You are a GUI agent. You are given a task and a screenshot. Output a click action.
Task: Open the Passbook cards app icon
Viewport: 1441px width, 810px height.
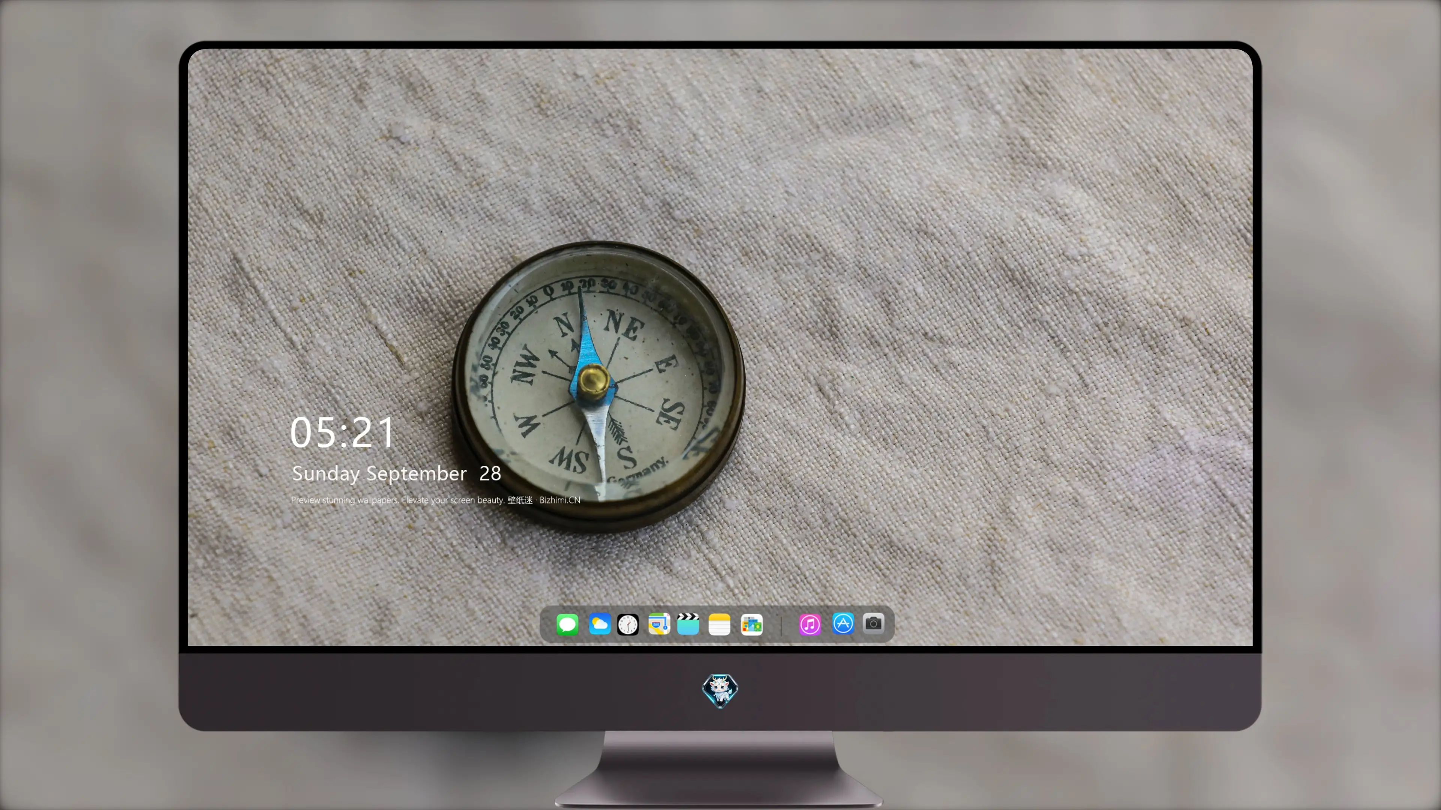(x=751, y=624)
